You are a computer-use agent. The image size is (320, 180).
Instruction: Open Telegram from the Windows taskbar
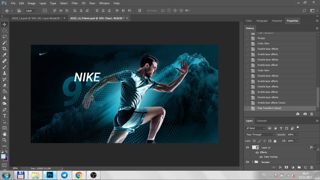pos(64,175)
